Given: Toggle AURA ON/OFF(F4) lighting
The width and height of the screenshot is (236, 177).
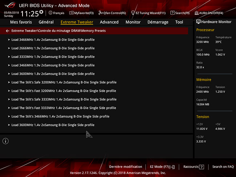Looking at the screenshot, I should point(209,13).
